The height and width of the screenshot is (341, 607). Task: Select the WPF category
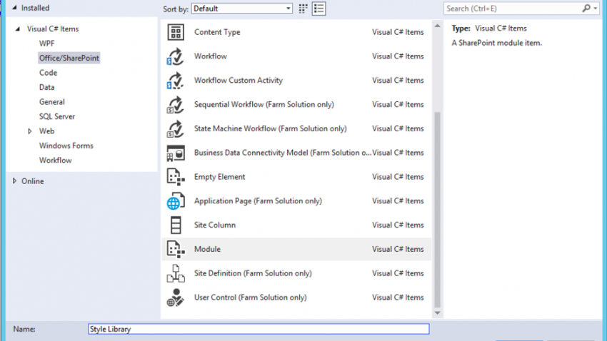point(47,44)
